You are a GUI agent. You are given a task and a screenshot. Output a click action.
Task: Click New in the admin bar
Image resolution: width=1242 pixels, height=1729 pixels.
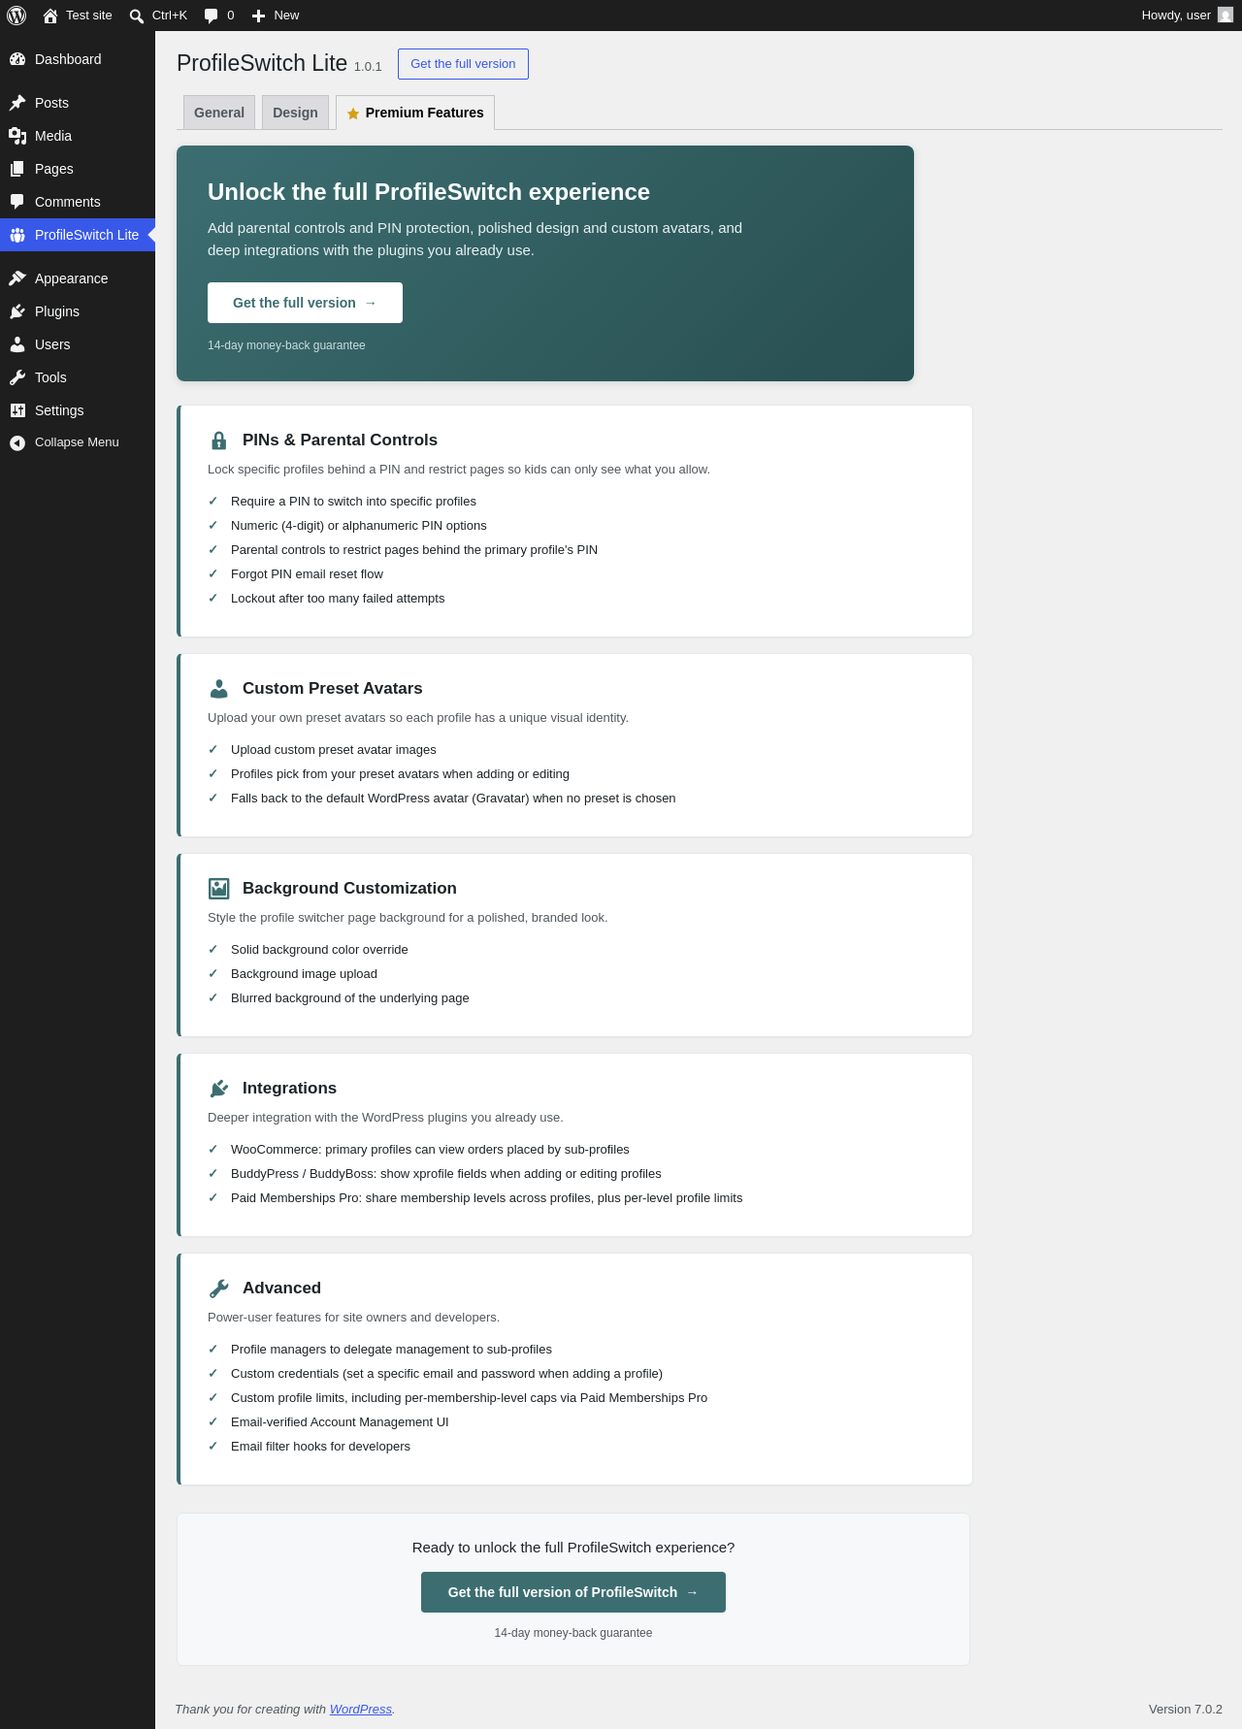[276, 16]
